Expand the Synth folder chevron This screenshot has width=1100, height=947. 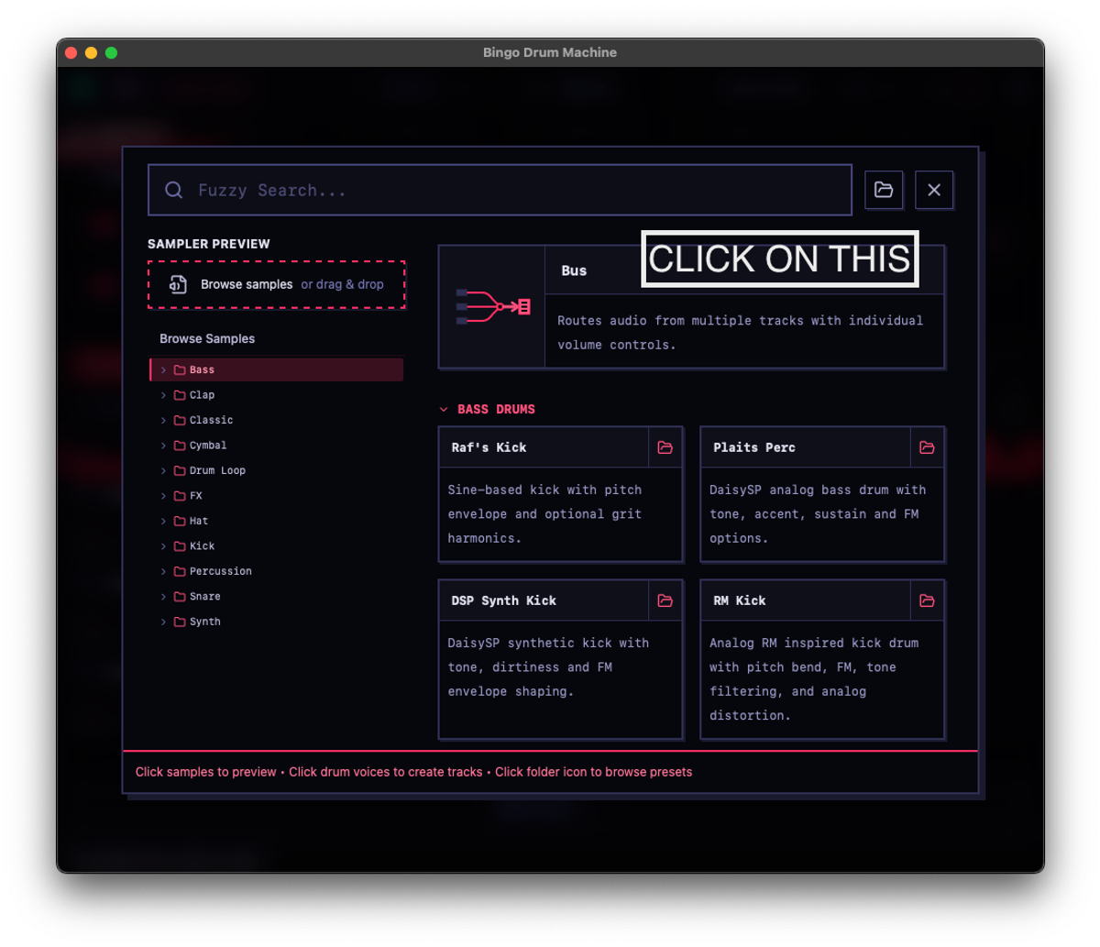[x=163, y=622]
